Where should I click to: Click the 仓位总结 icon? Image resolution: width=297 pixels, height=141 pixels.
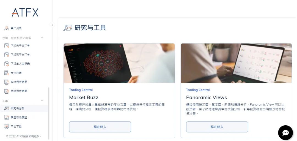point(7,73)
